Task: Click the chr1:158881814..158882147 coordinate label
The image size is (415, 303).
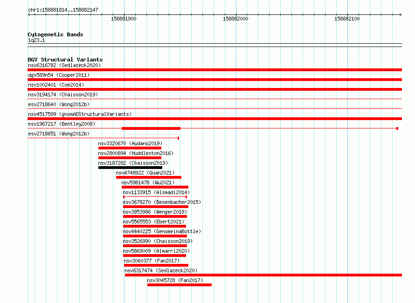Action: point(63,10)
